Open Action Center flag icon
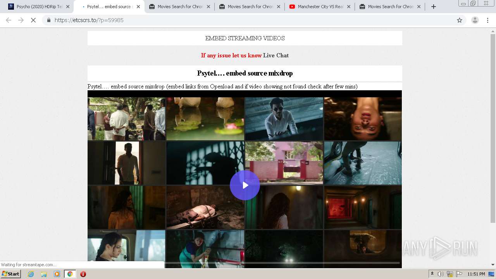This screenshot has width=496, height=279. point(459,274)
